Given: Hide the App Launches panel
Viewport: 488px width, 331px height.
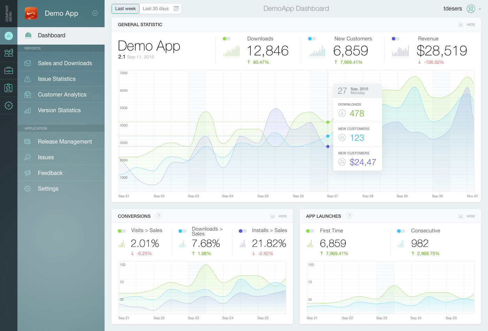Looking at the screenshot, I should point(467,216).
